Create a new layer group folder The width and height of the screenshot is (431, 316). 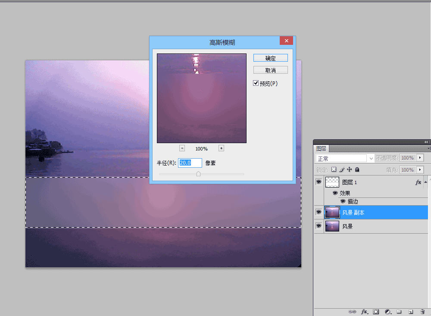tap(399, 312)
